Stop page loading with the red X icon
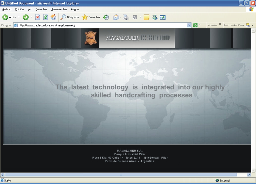The image size is (256, 184). click(38, 17)
